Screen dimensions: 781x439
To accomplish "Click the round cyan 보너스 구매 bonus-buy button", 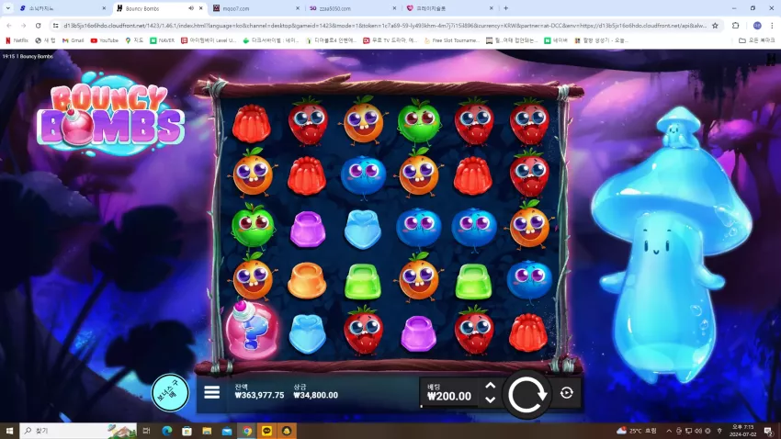I will pos(170,393).
